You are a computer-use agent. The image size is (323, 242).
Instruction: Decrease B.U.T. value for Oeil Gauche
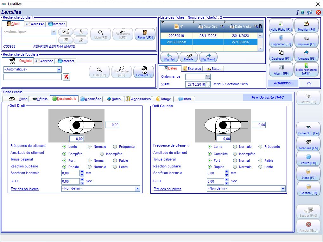pos(227,183)
